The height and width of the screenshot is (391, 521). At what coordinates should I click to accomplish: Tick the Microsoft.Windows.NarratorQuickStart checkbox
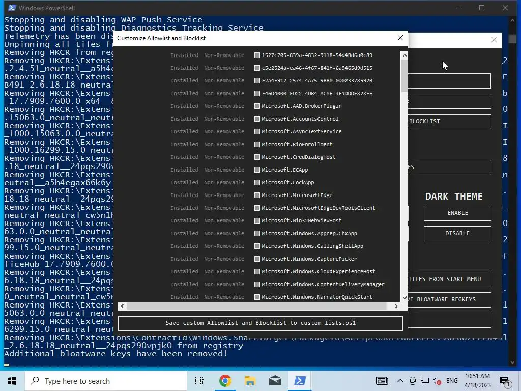coord(257,297)
